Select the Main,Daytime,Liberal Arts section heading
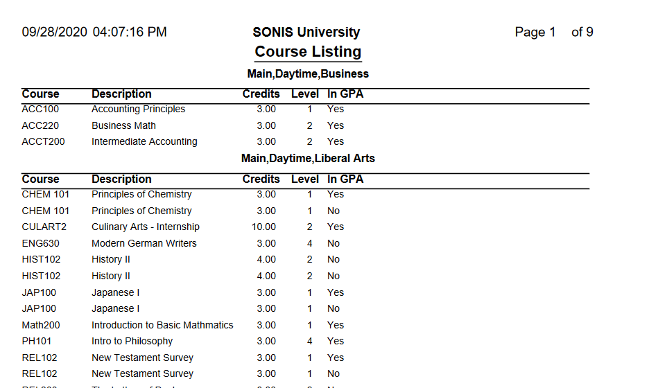649x388 pixels. [x=308, y=159]
